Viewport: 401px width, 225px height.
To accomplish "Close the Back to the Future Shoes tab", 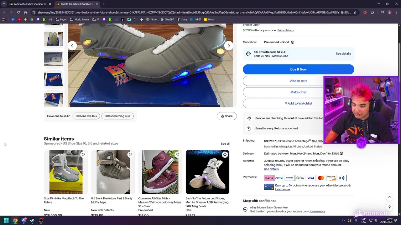I will (x=50, y=4).
